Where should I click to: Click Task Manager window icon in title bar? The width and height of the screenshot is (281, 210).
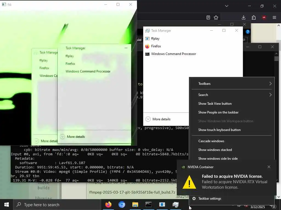coord(147,31)
